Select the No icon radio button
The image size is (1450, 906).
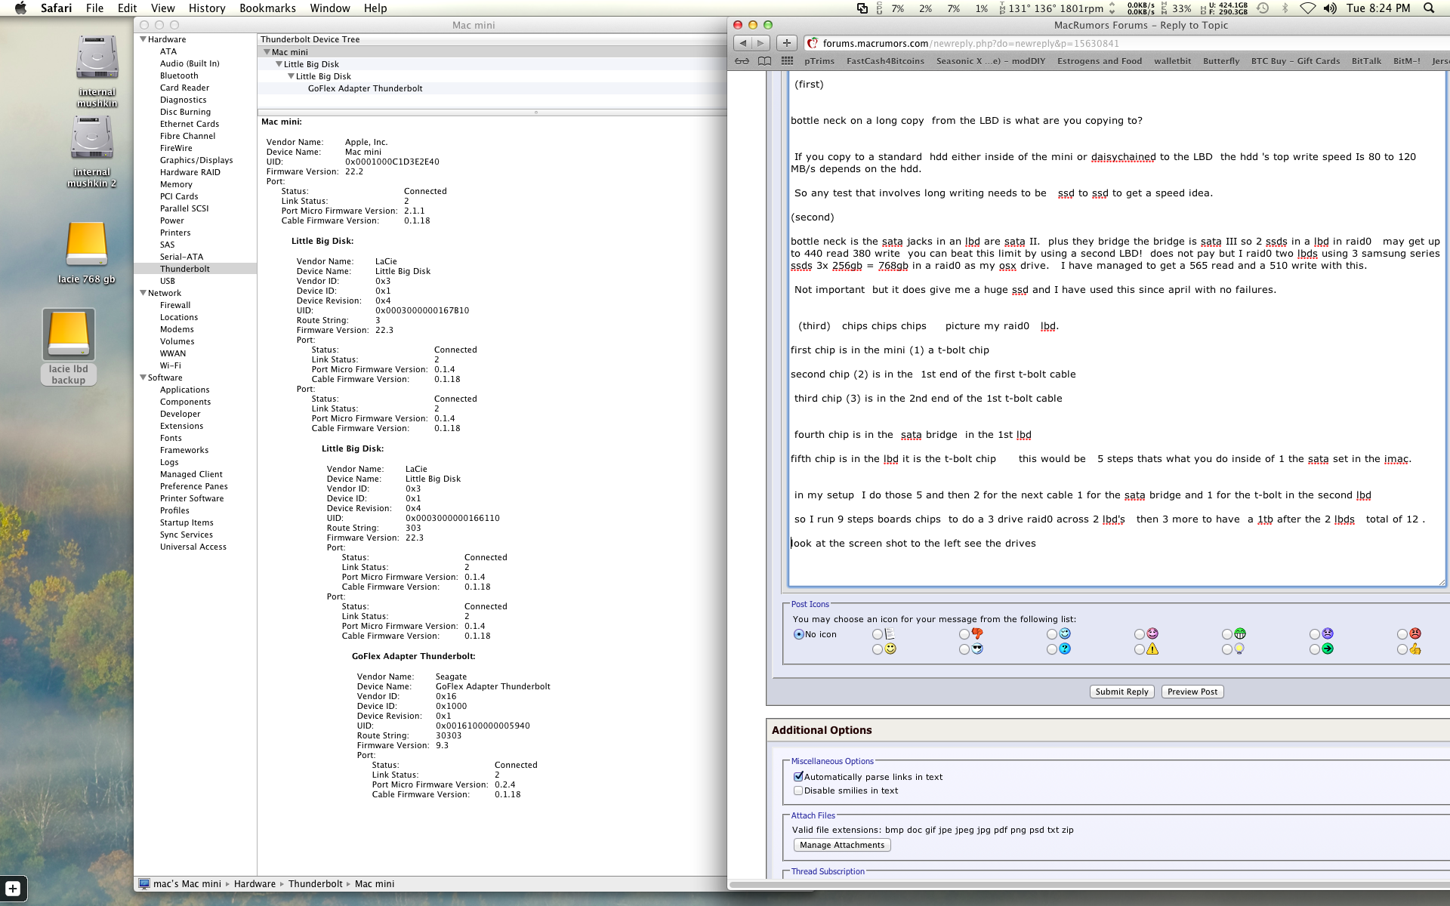tap(798, 634)
